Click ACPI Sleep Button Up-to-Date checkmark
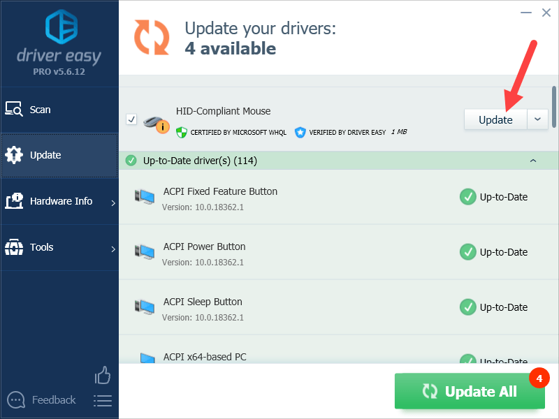 467,307
